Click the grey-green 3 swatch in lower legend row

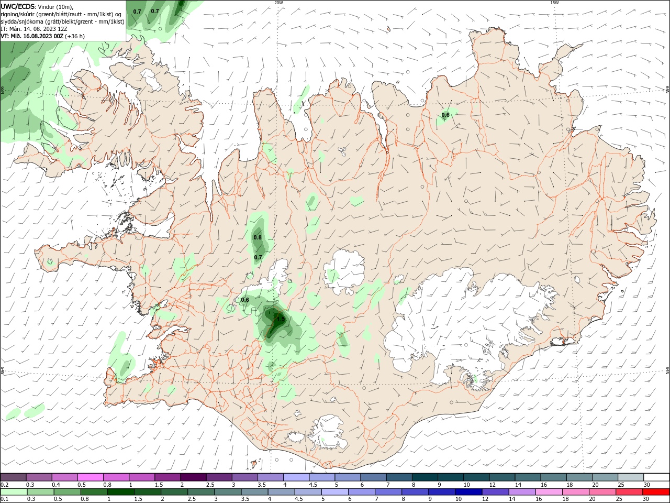228,492
